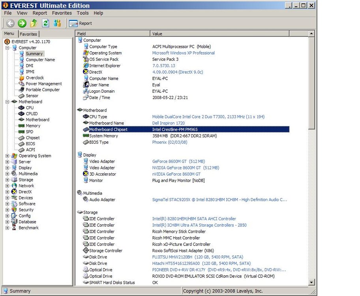The width and height of the screenshot is (360, 296).
Task: Open the File menu
Action: pos(8,13)
